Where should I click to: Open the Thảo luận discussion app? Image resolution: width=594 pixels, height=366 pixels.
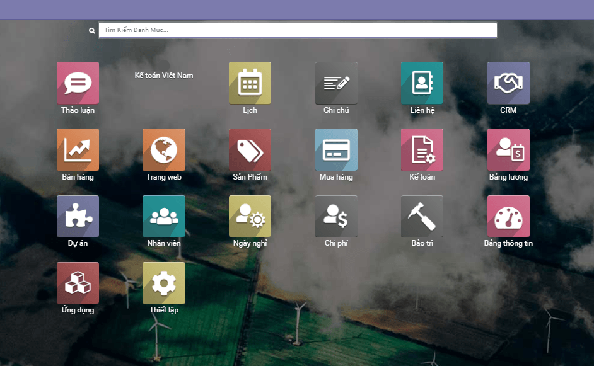pos(78,83)
